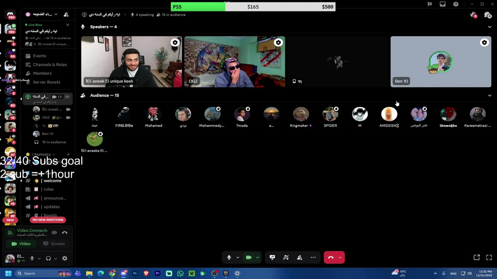
Task: Open File Explorer from taskbar
Action: pos(89,274)
